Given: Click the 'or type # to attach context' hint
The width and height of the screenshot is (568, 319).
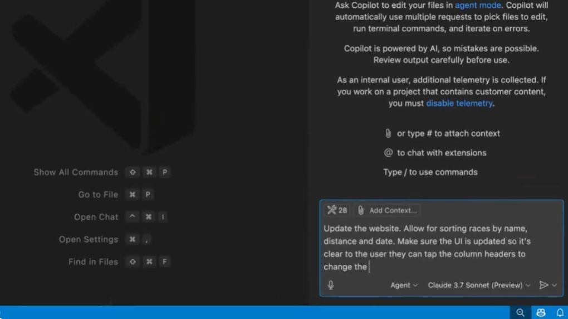Looking at the screenshot, I should click(x=448, y=133).
